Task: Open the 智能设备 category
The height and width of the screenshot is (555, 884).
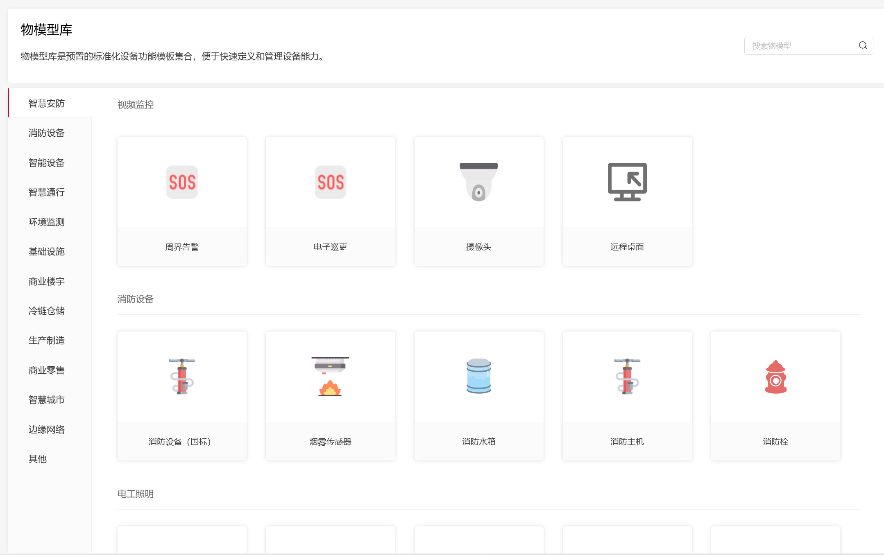Action: click(50, 162)
